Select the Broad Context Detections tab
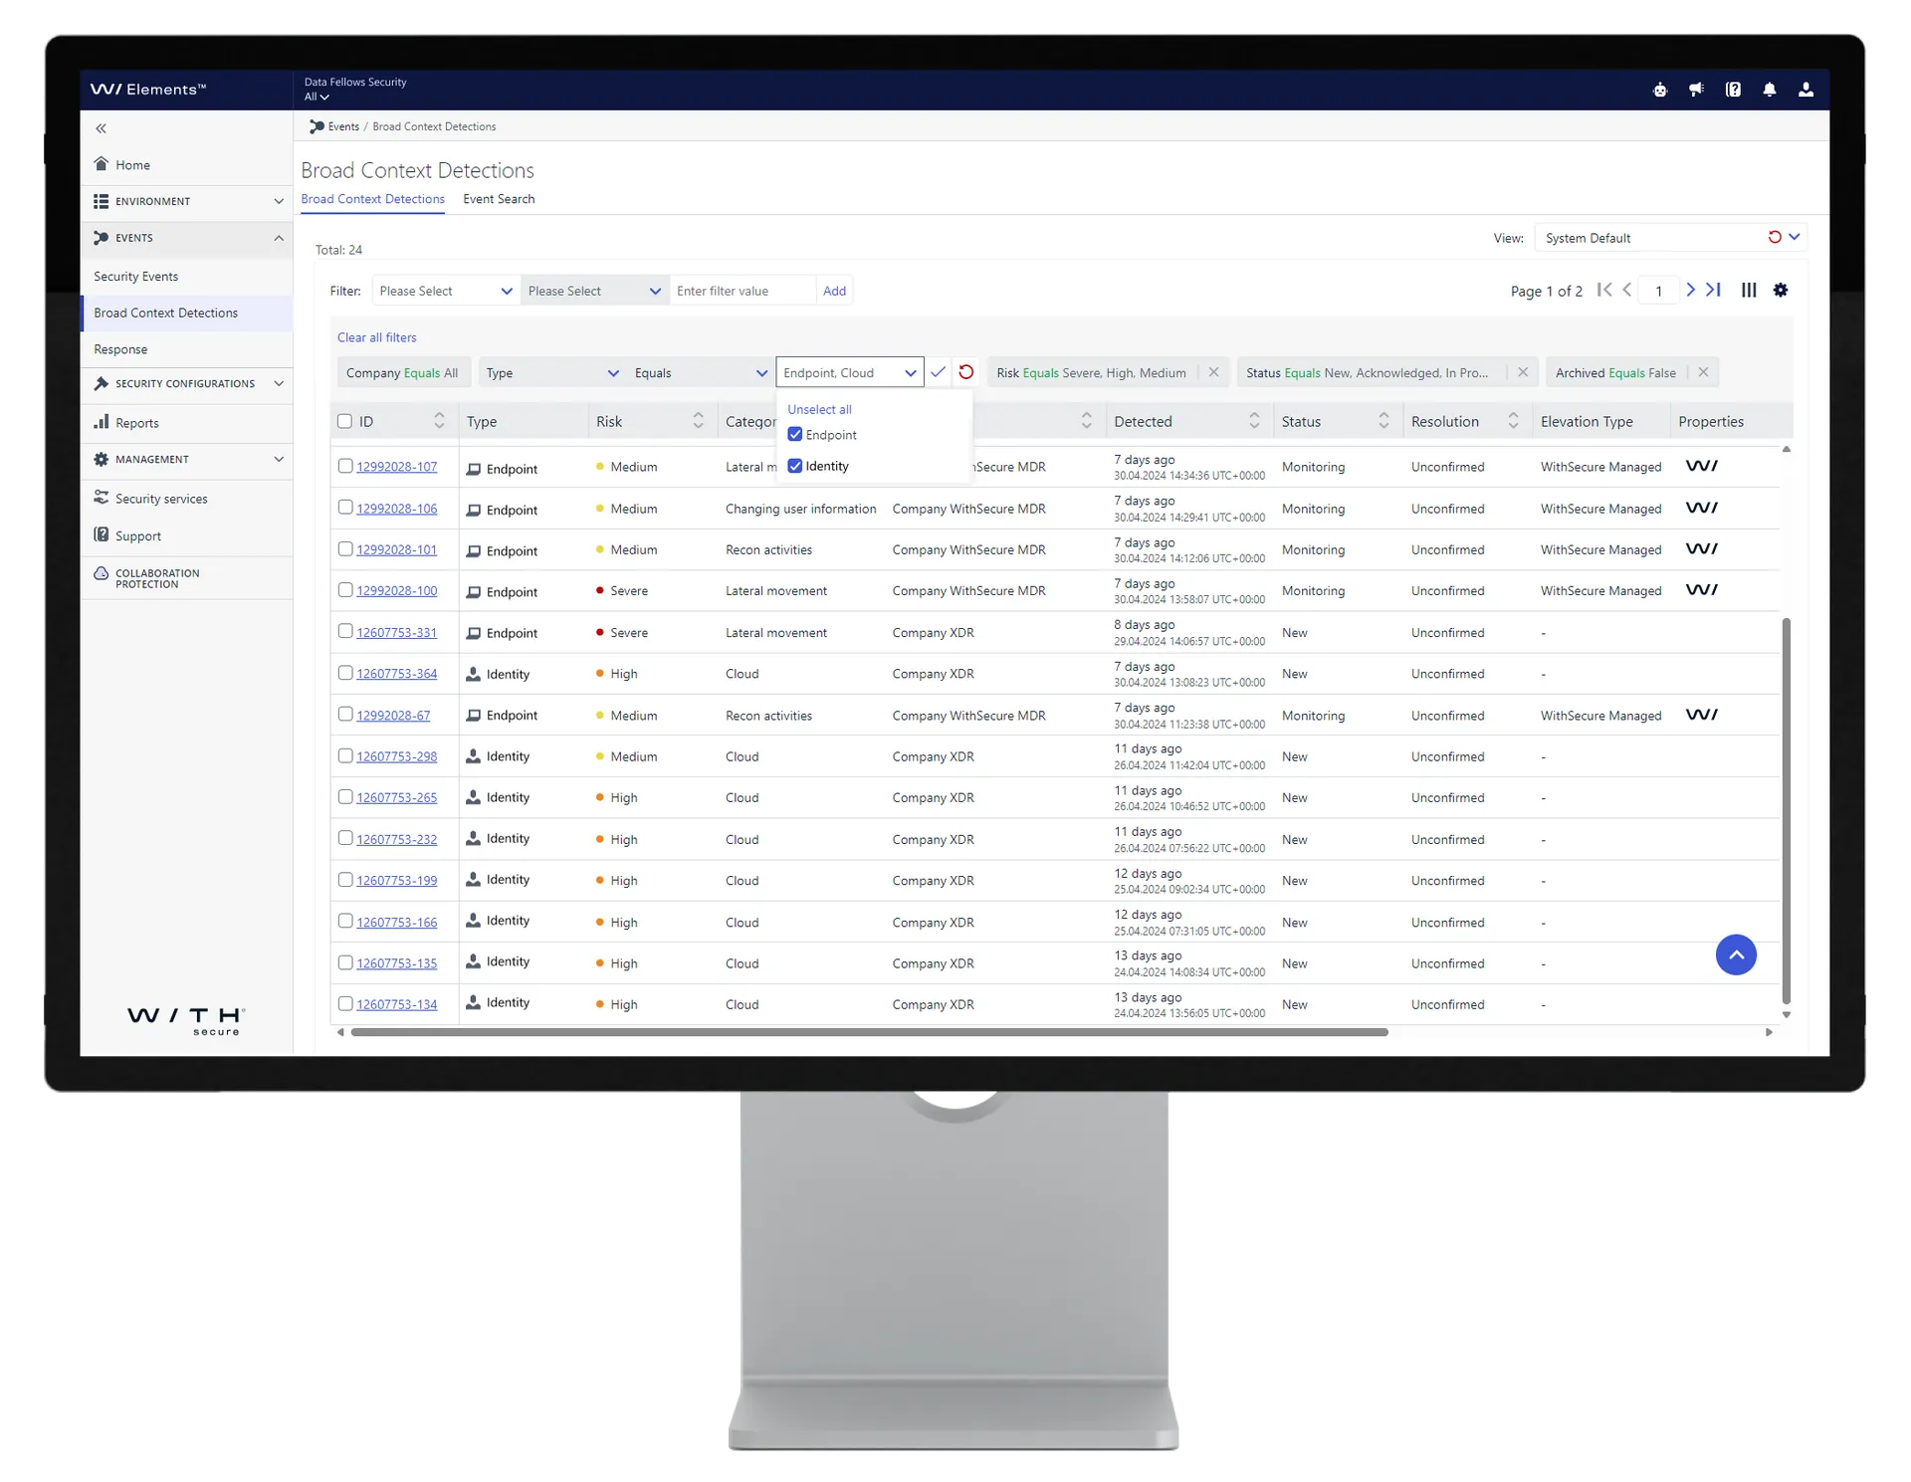 372,199
